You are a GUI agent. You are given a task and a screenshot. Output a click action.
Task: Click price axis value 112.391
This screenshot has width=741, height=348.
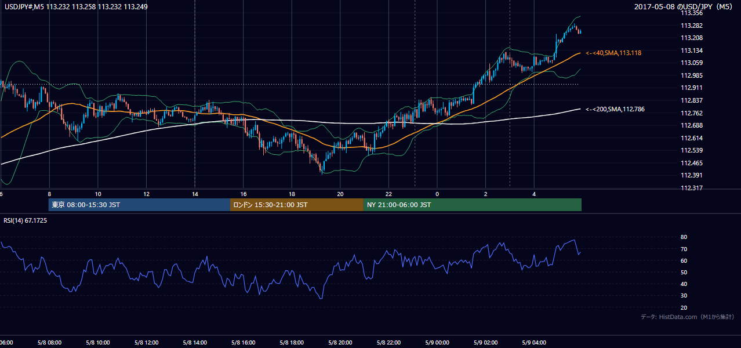click(692, 176)
